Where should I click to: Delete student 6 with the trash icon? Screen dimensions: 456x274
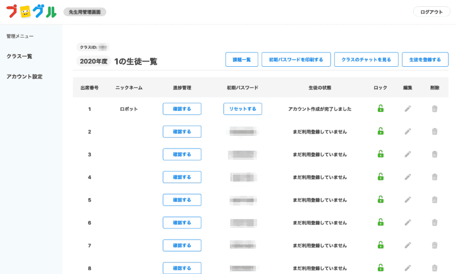[434, 223]
